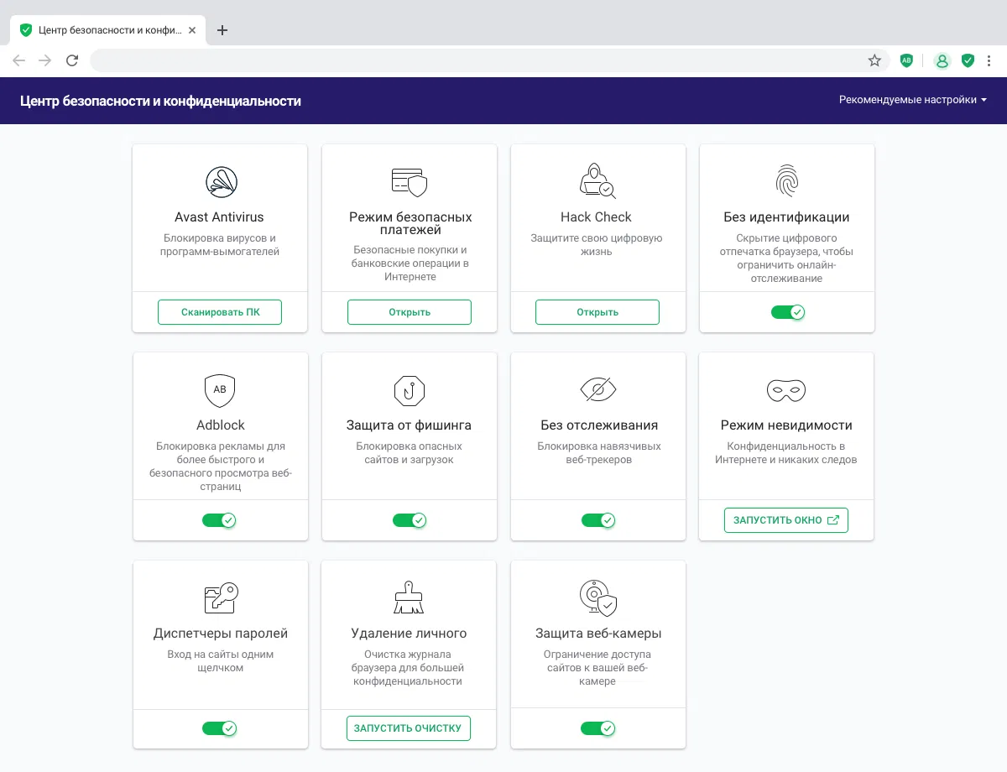
Task: Click the Режим безопасных платежей heading
Action: coord(410,223)
